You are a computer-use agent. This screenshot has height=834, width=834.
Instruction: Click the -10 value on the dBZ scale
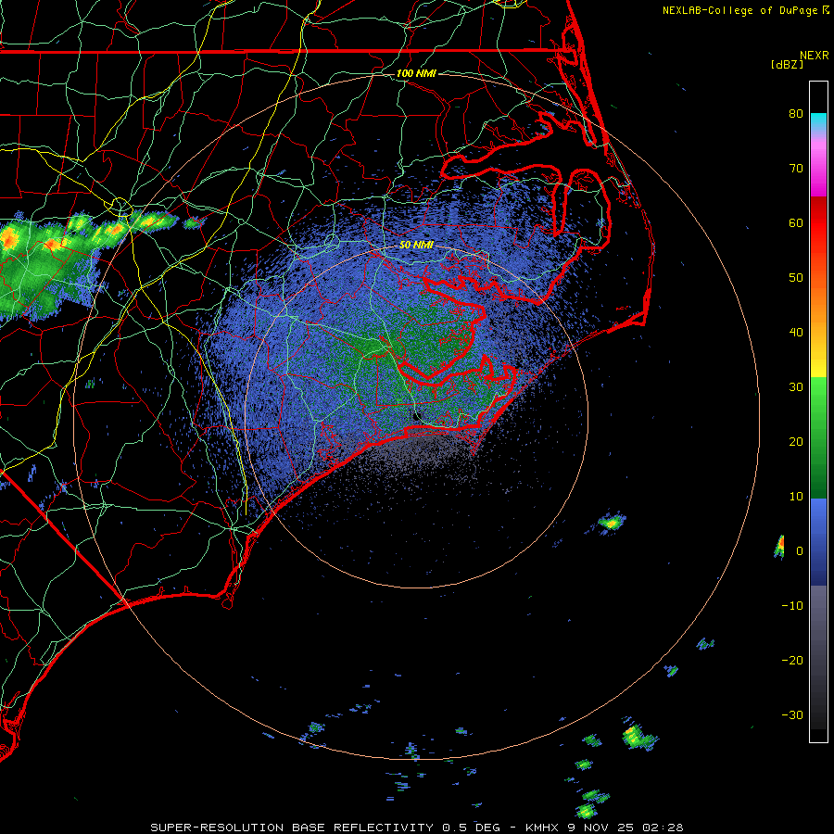(x=792, y=606)
